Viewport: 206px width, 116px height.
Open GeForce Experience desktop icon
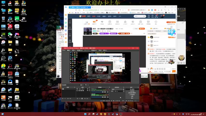click(x=3, y=36)
